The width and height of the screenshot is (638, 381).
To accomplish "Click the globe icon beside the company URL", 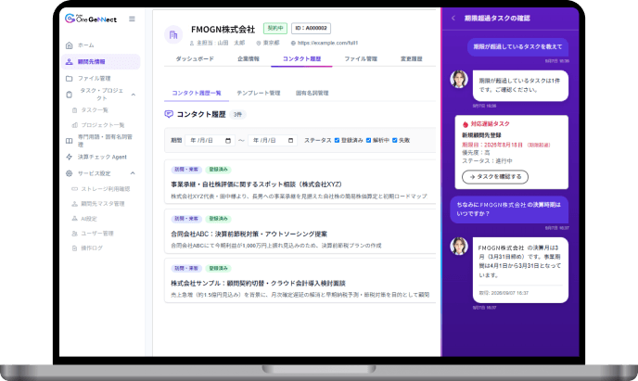I will [293, 43].
